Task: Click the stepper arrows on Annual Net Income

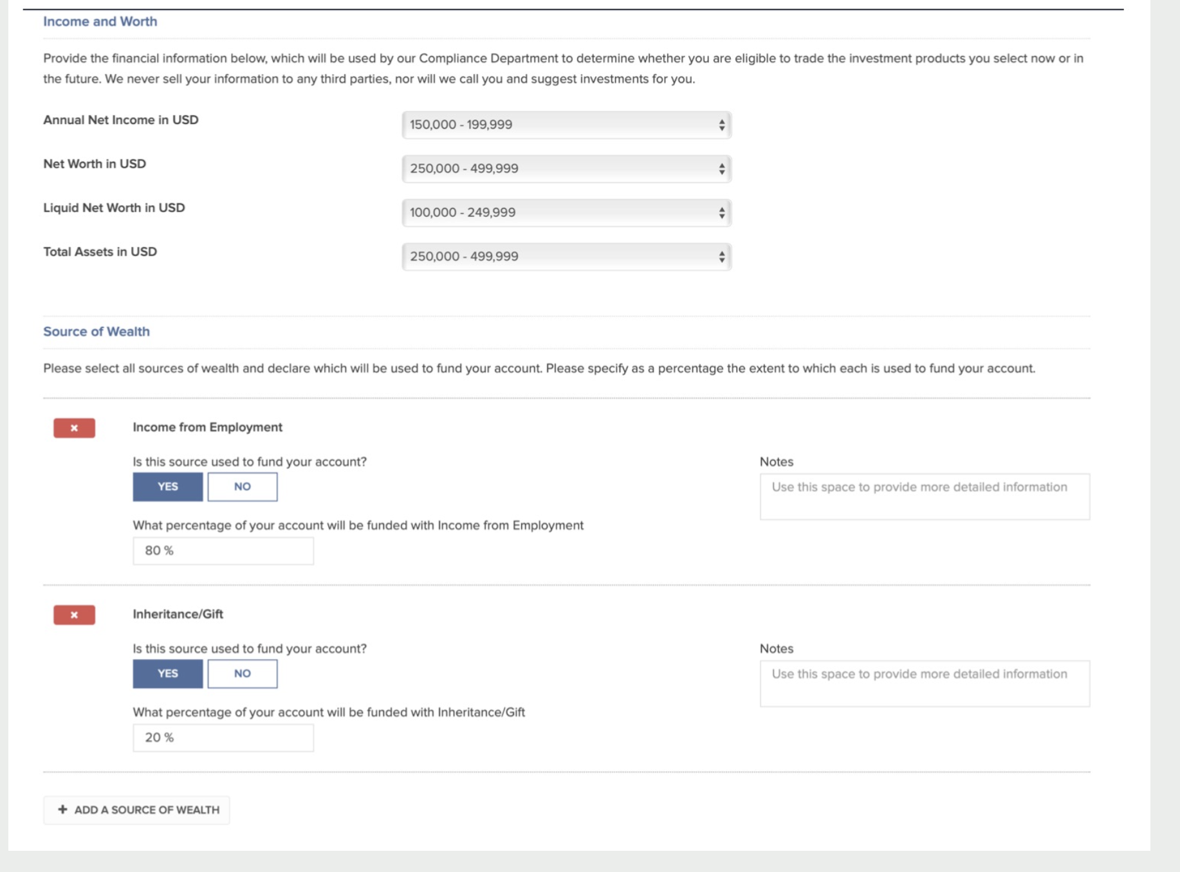Action: coord(721,125)
